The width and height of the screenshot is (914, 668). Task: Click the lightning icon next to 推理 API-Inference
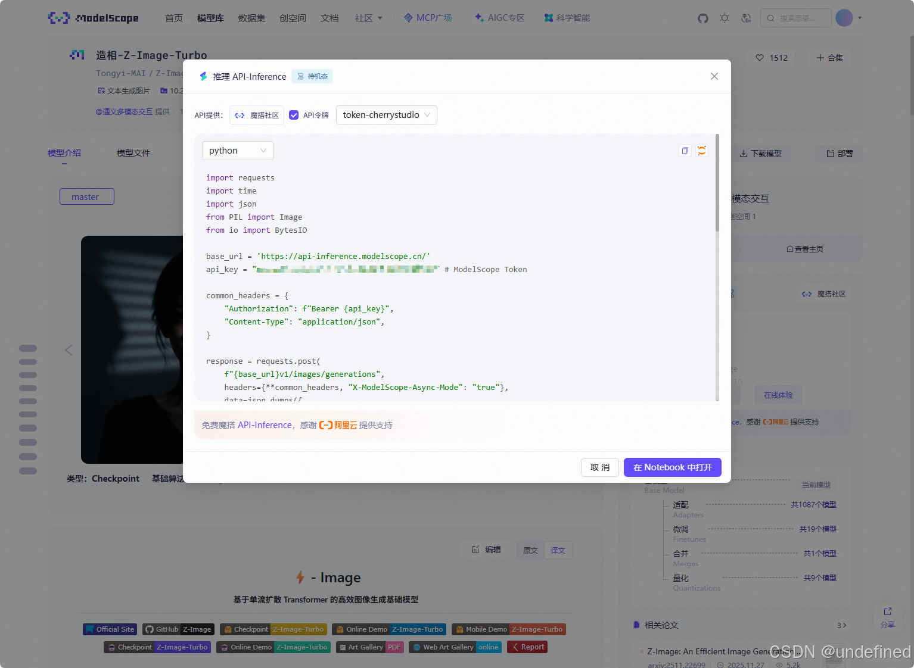(x=203, y=76)
